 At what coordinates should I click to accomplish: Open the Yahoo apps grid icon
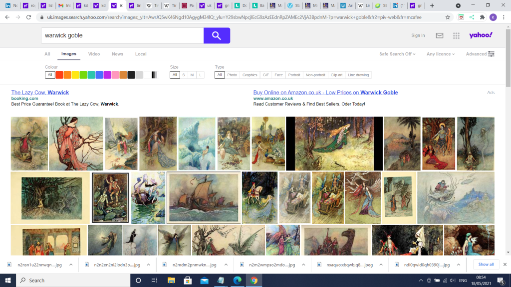click(456, 35)
